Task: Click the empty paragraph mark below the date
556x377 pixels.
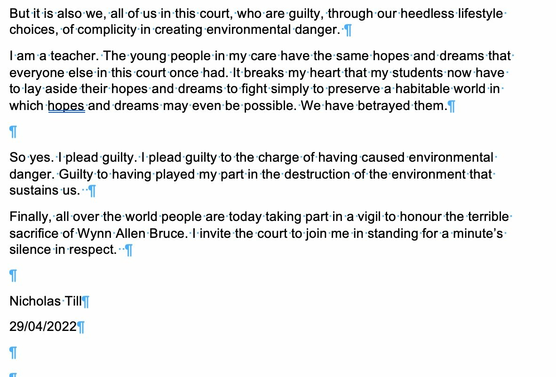Action: (x=13, y=352)
